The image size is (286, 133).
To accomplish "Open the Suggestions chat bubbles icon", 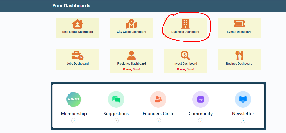I will pos(116,99).
